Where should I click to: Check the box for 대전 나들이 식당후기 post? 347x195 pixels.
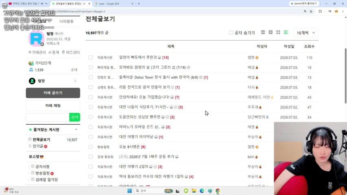(x=90, y=107)
